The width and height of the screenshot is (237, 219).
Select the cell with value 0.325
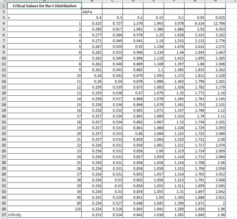point(92,23)
